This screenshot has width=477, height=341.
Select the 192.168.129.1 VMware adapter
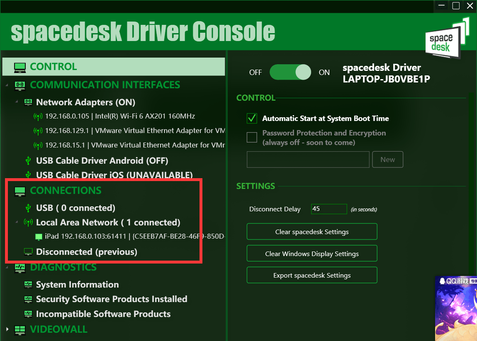tap(135, 131)
